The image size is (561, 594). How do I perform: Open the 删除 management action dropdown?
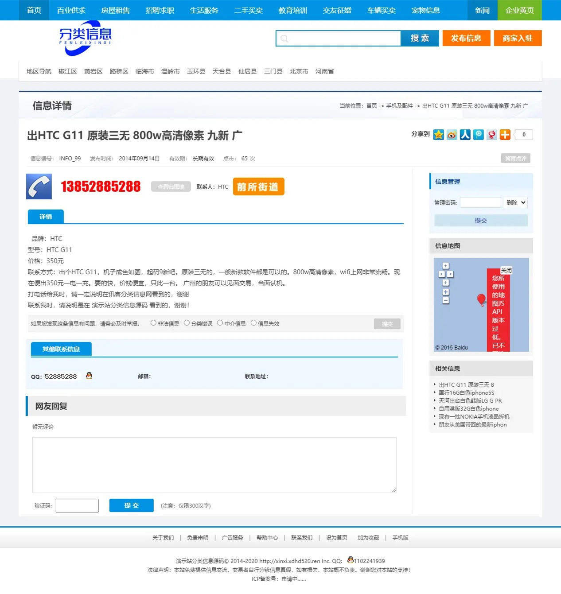pyautogui.click(x=515, y=202)
